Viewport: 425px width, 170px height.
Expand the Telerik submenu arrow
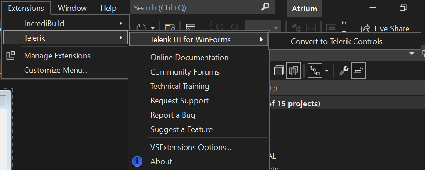121,38
